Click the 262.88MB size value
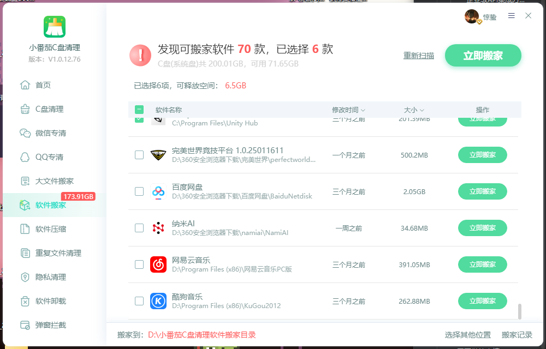This screenshot has height=349, width=546. pyautogui.click(x=414, y=301)
